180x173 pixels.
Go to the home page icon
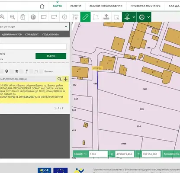tap(42, 6)
